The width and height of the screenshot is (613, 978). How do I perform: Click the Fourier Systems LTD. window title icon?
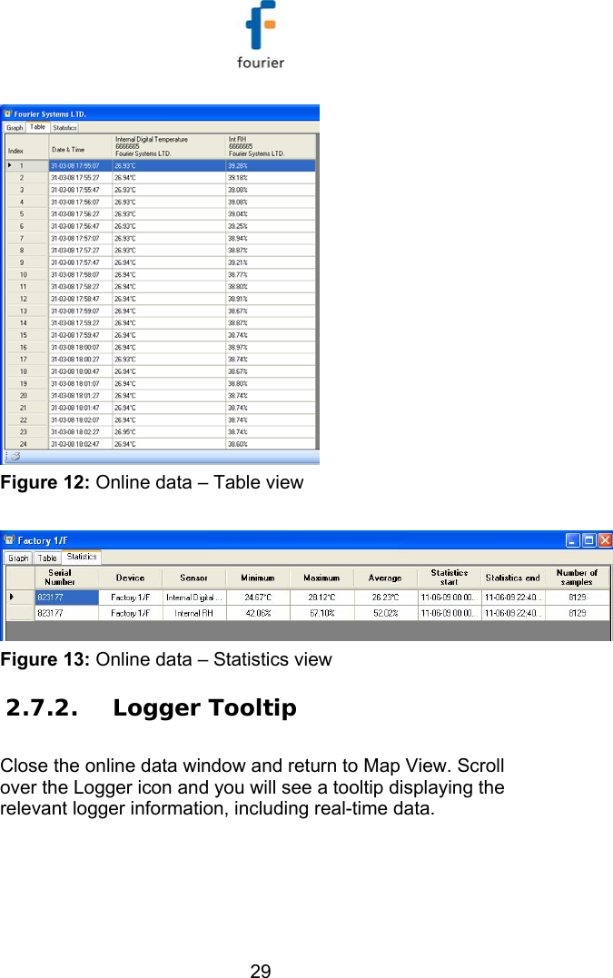7,114
